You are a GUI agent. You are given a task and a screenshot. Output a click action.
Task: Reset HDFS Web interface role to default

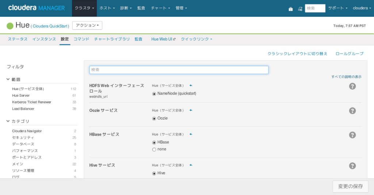191,86
